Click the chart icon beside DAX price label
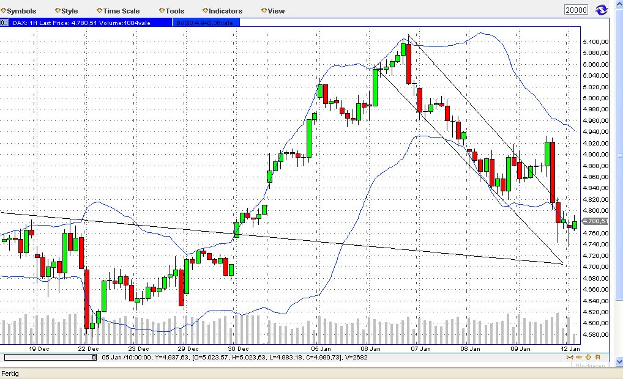Image resolution: width=623 pixels, height=379 pixels. tap(4, 22)
